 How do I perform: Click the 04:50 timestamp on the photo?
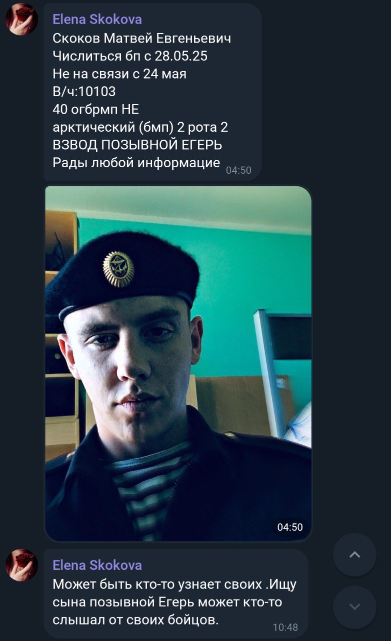click(290, 527)
